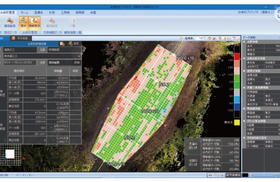Screen dimensions: 280x182
Task: Collapse the 不整三角形網情報 section
Action: pyautogui.click(x=244, y=88)
